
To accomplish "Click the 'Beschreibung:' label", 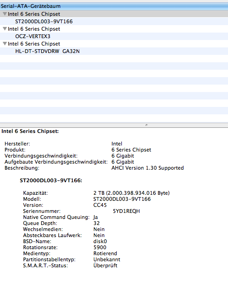I will [22, 168].
